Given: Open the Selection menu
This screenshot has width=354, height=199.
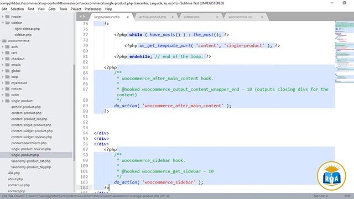Looking at the screenshot, I should [17, 9].
